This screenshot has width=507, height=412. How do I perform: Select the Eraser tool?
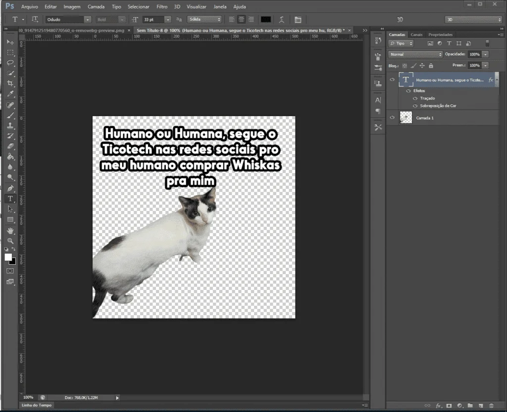coord(10,146)
